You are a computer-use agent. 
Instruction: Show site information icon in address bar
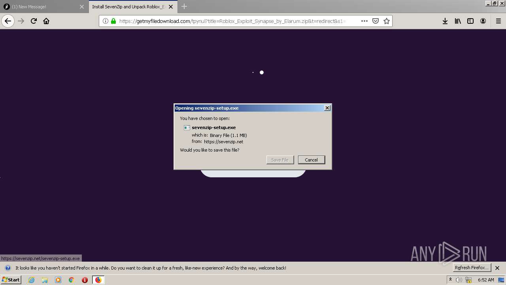[x=106, y=21]
